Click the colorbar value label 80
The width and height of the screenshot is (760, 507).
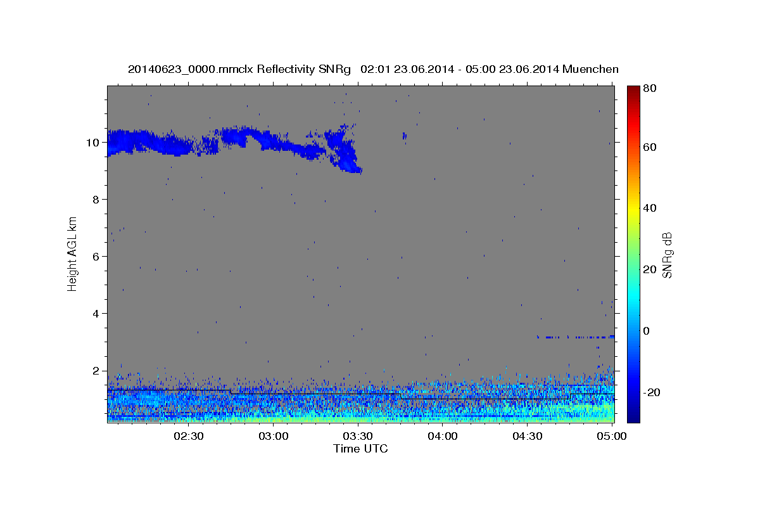coord(649,89)
